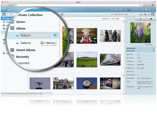Click the Aperture value 2.8

138,54
